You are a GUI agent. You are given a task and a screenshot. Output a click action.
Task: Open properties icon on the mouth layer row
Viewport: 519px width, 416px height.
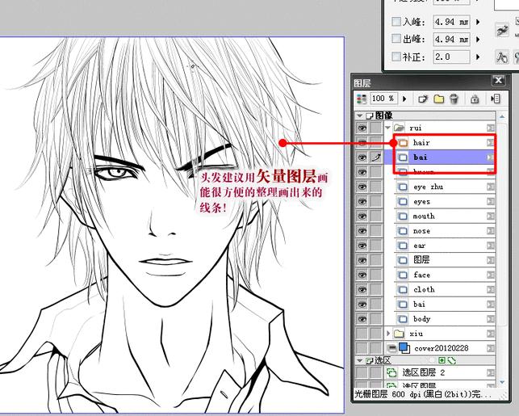491,216
